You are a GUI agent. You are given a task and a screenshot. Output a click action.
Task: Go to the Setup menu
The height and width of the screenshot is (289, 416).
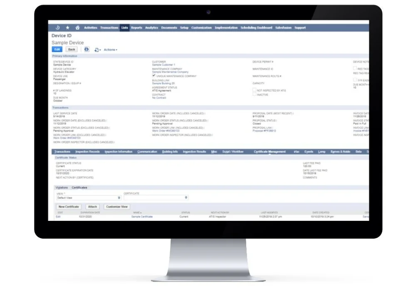click(x=184, y=28)
